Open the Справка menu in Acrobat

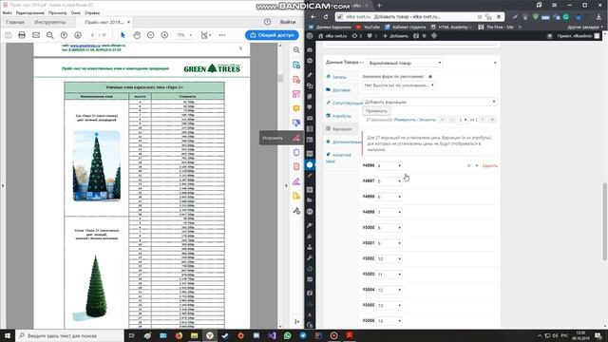[x=92, y=12]
